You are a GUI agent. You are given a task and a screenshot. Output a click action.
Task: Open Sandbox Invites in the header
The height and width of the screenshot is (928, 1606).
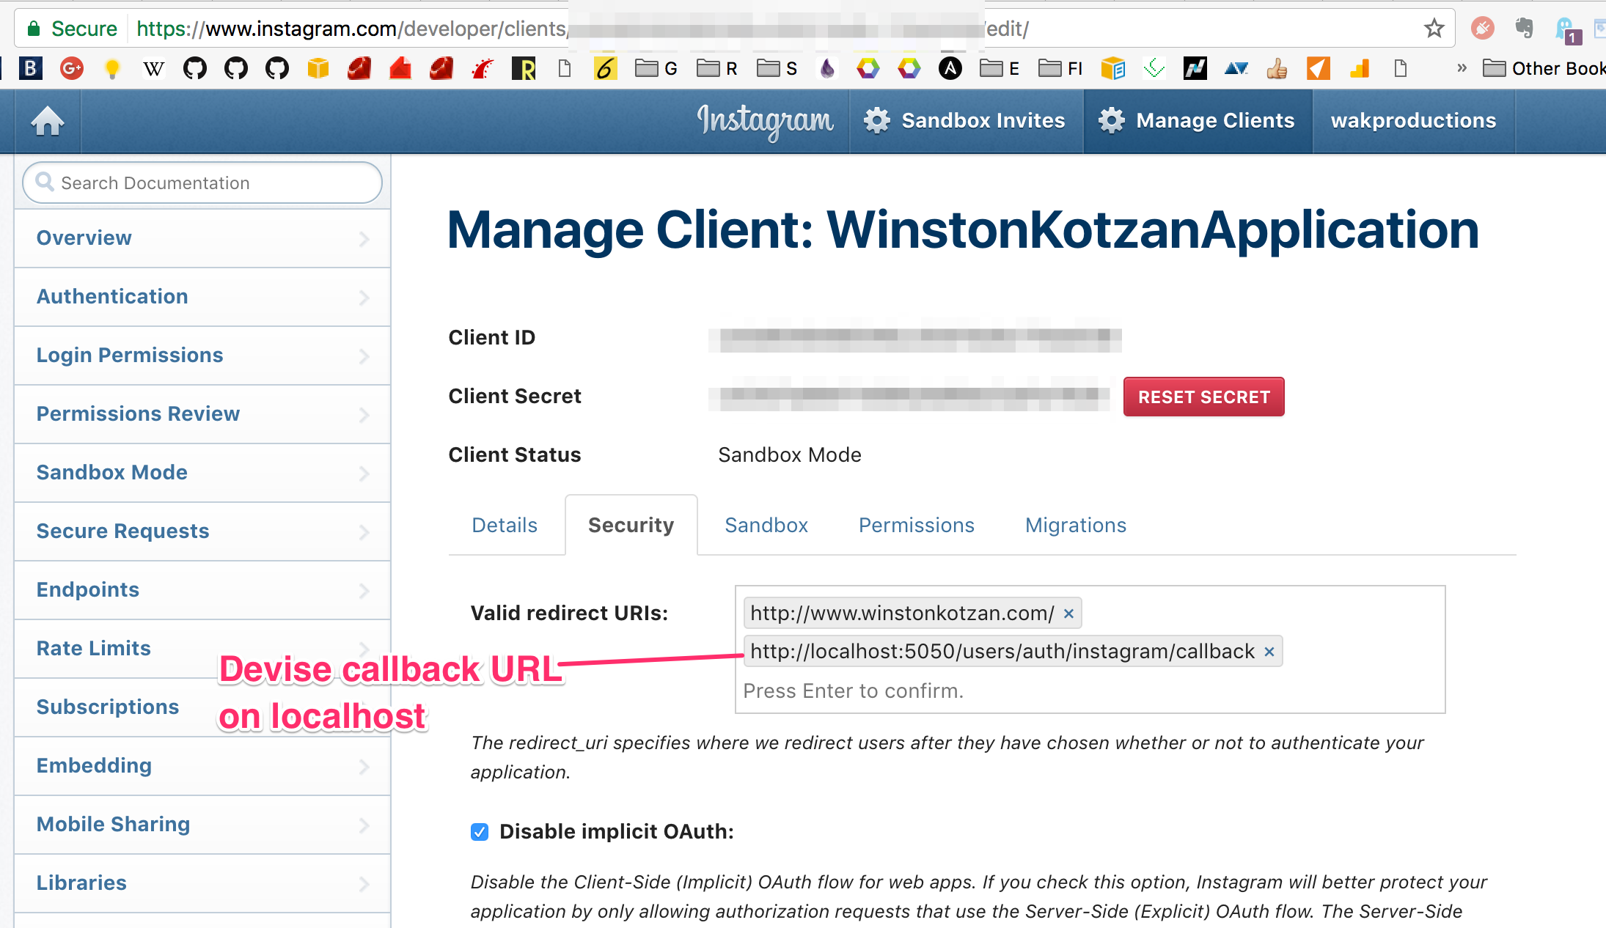coord(966,121)
